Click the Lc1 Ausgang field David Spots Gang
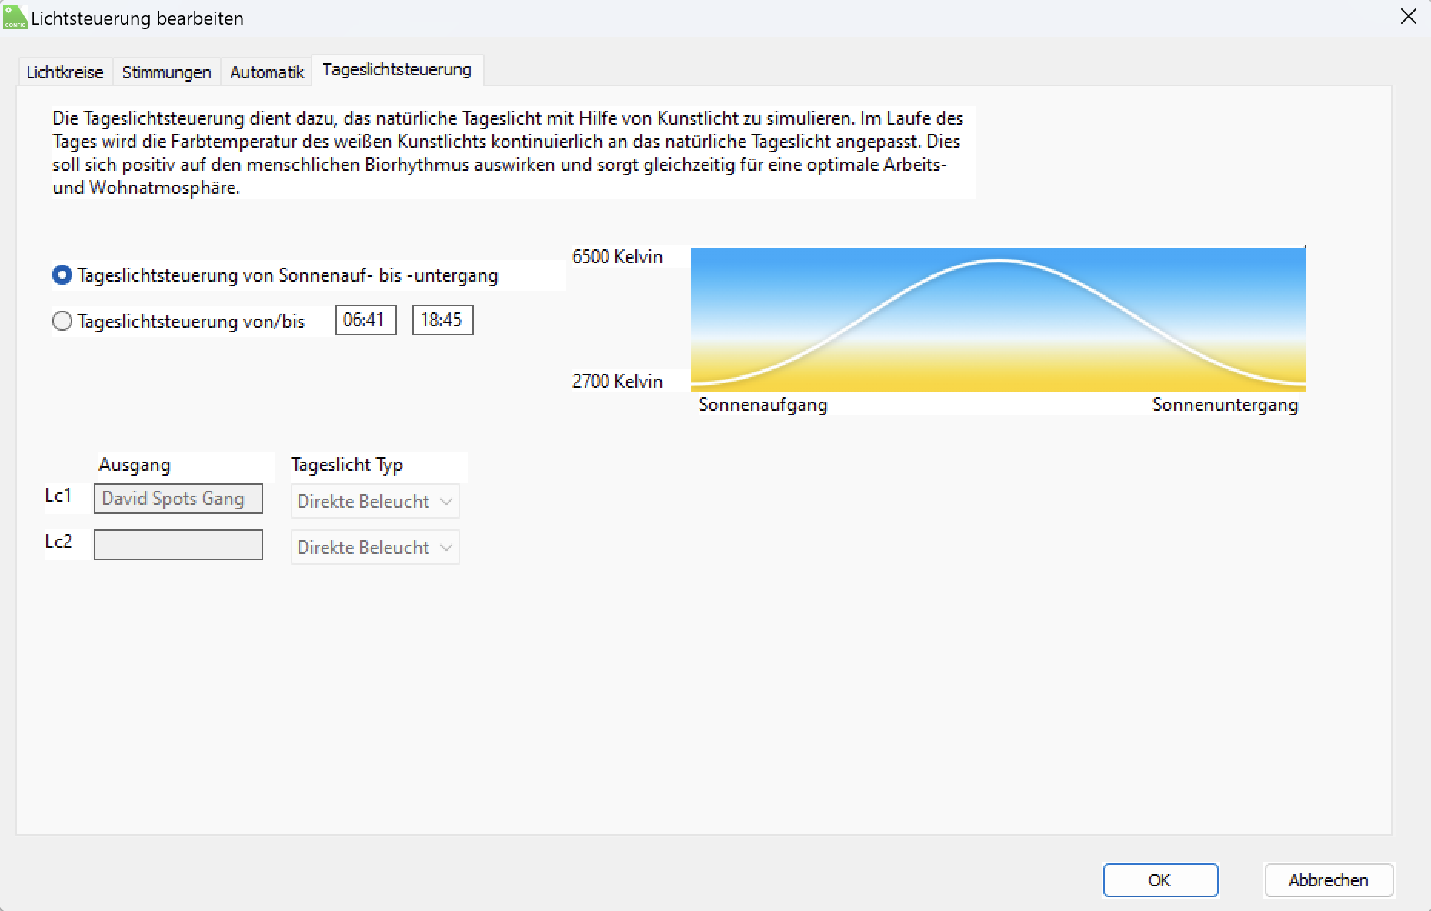Viewport: 1431px width, 911px height. (178, 499)
